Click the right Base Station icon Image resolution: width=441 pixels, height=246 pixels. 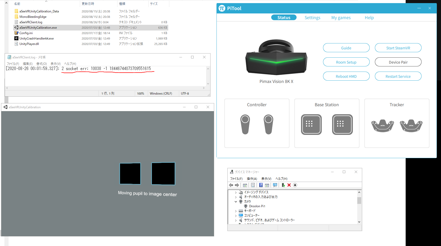342,125
